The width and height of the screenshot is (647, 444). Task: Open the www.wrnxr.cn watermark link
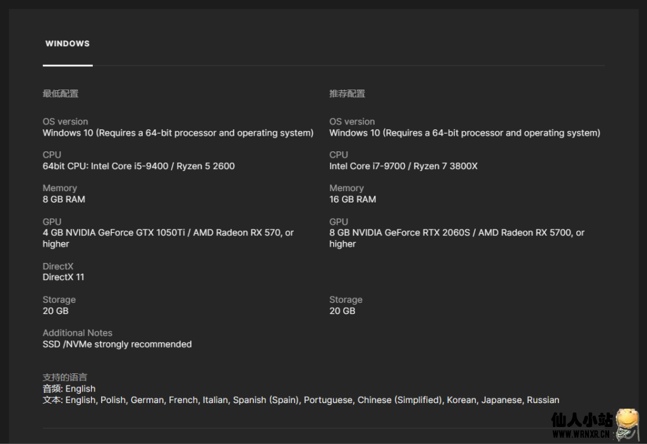point(582,435)
